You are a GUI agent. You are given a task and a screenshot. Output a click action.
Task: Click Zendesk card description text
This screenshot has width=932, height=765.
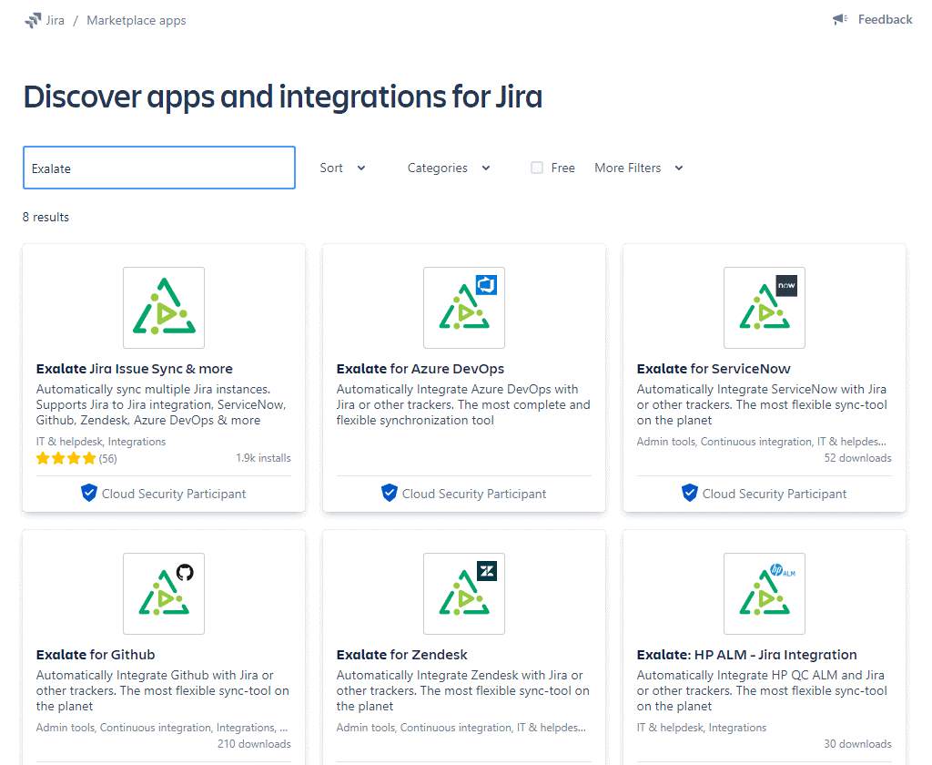coord(463,690)
